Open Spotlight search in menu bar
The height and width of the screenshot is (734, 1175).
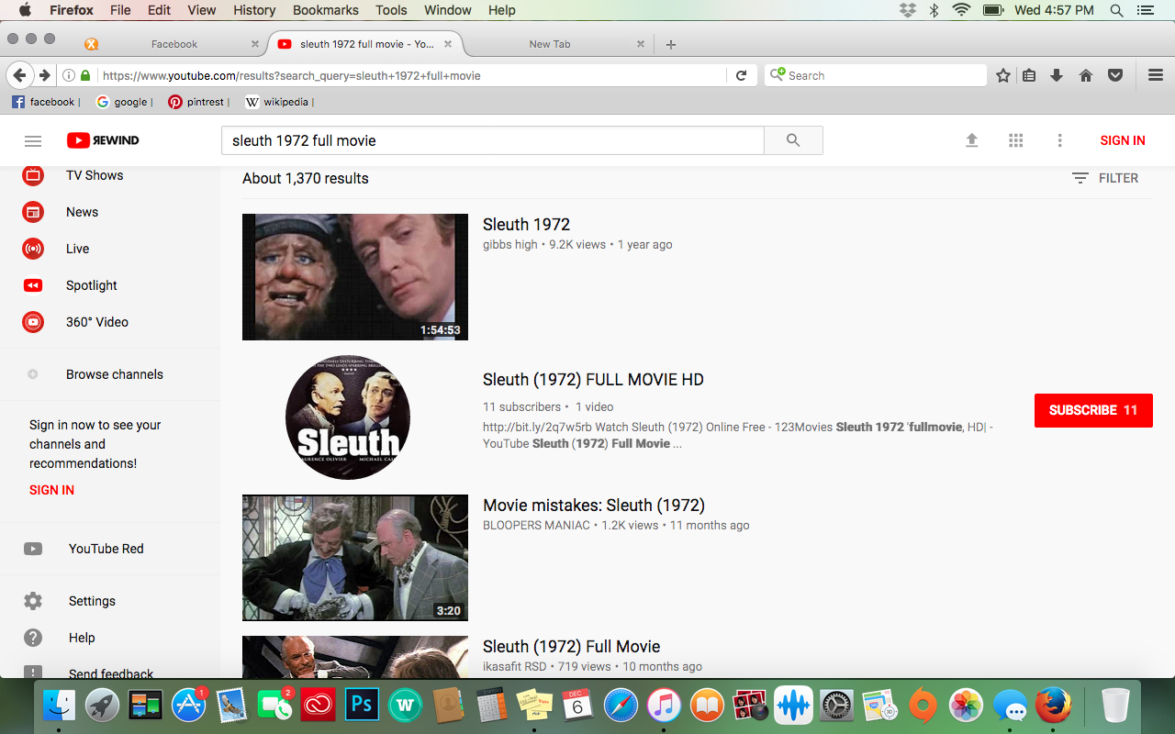(1116, 10)
